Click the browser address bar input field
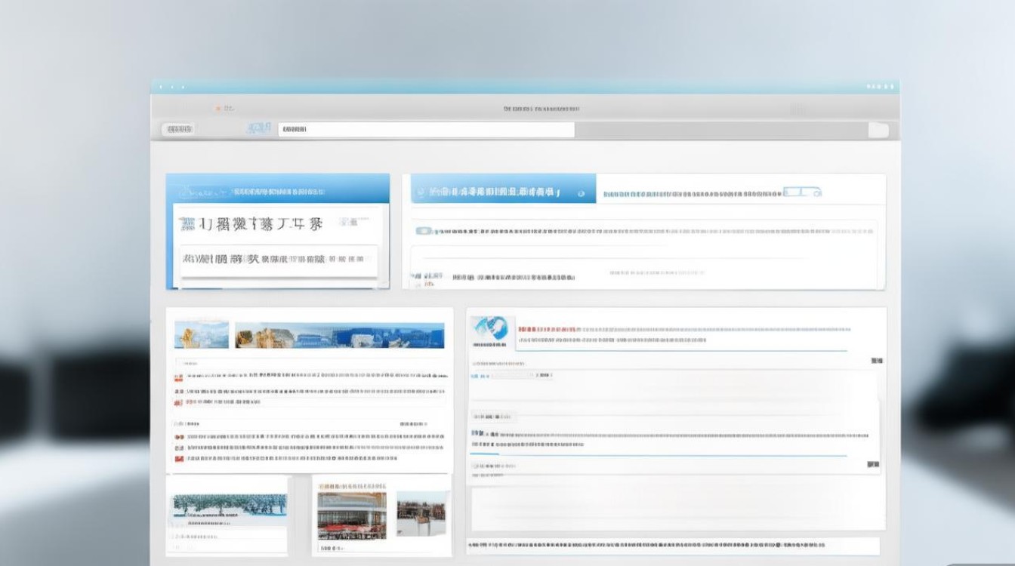1015x566 pixels. tap(426, 130)
